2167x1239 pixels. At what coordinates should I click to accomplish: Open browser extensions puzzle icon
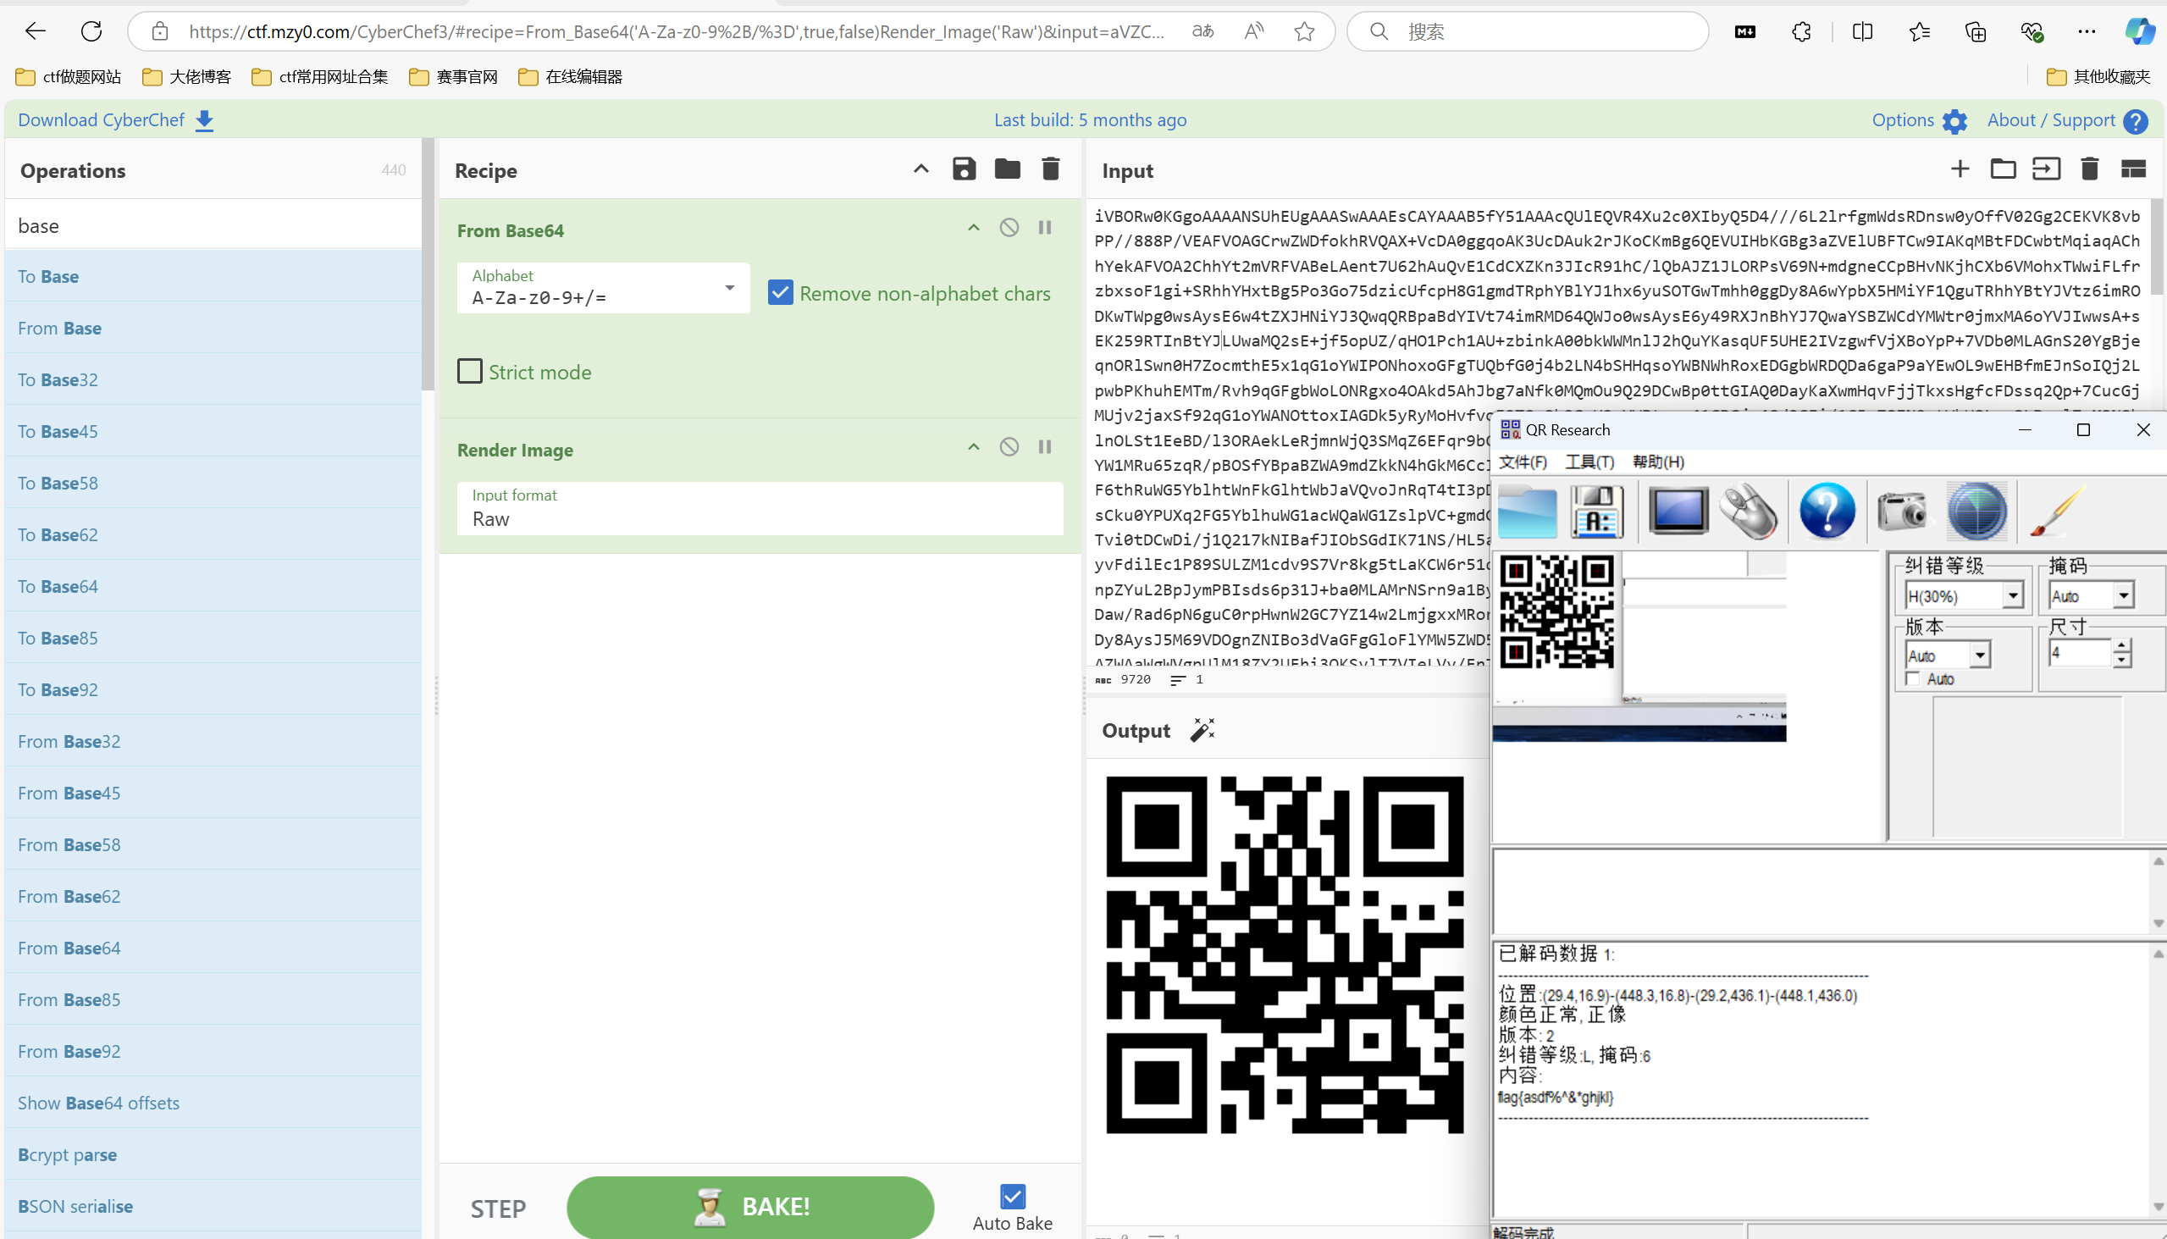click(1801, 31)
